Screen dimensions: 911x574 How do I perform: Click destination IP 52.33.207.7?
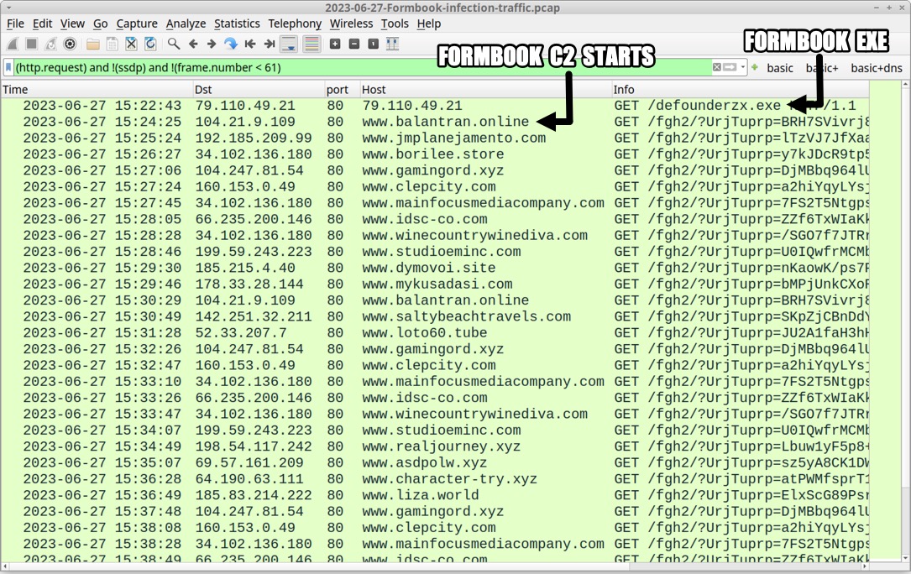(240, 333)
